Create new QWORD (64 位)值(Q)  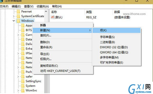(x=114, y=52)
